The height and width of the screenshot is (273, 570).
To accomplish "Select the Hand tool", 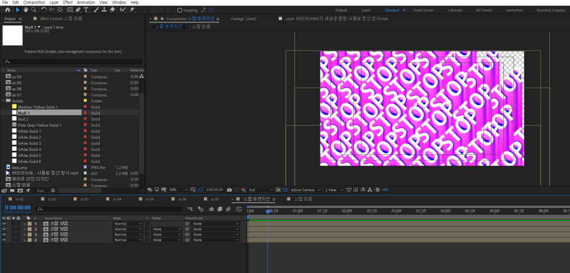I will pyautogui.click(x=26, y=10).
